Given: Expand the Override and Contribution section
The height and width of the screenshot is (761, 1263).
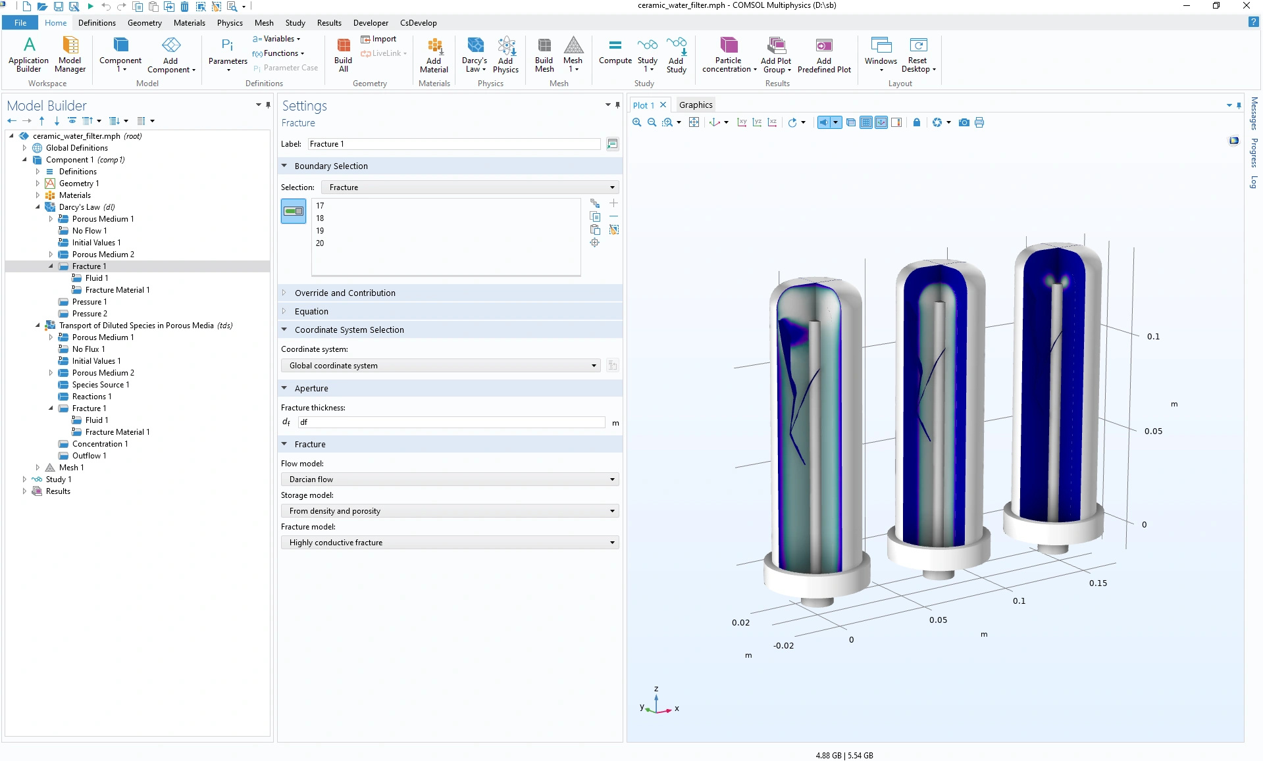Looking at the screenshot, I should (x=450, y=293).
